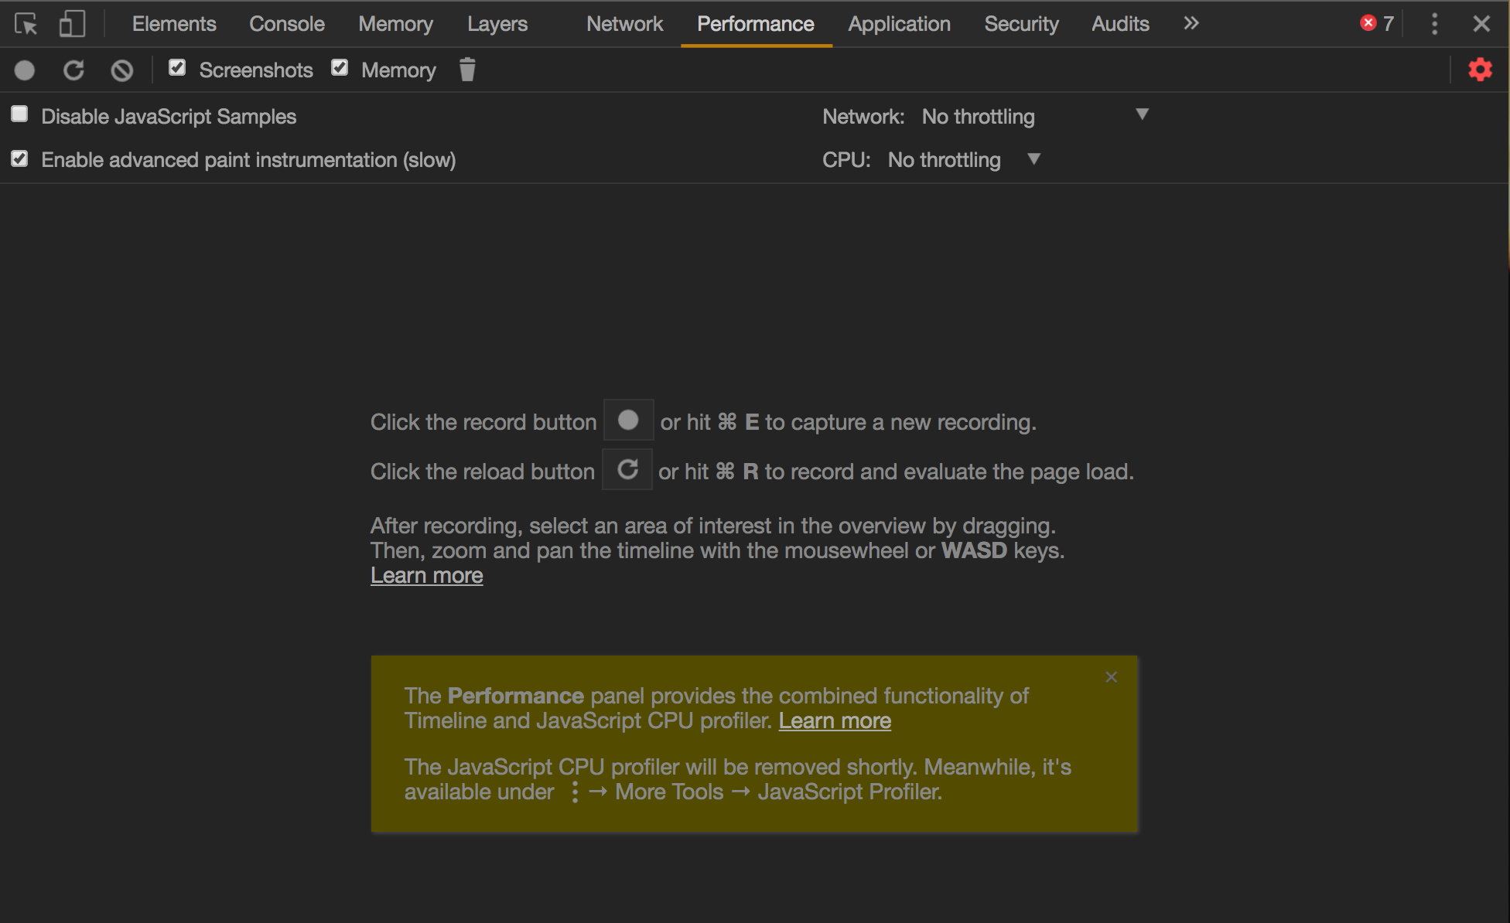Click the inspect element picker icon
The image size is (1510, 923).
pyautogui.click(x=26, y=24)
